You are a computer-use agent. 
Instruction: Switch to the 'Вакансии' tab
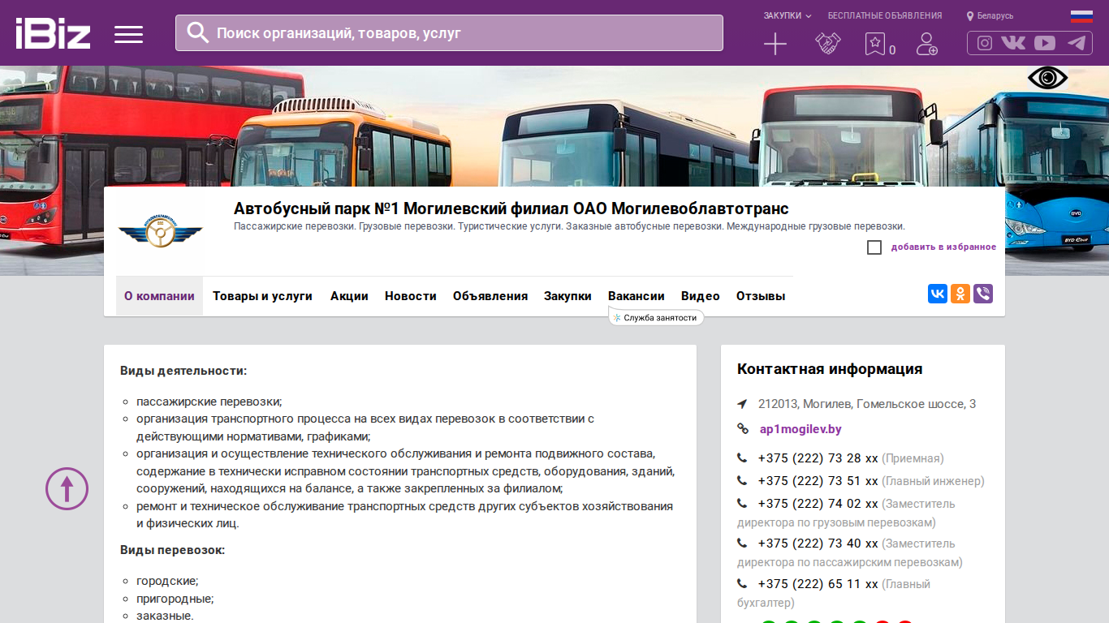click(636, 296)
